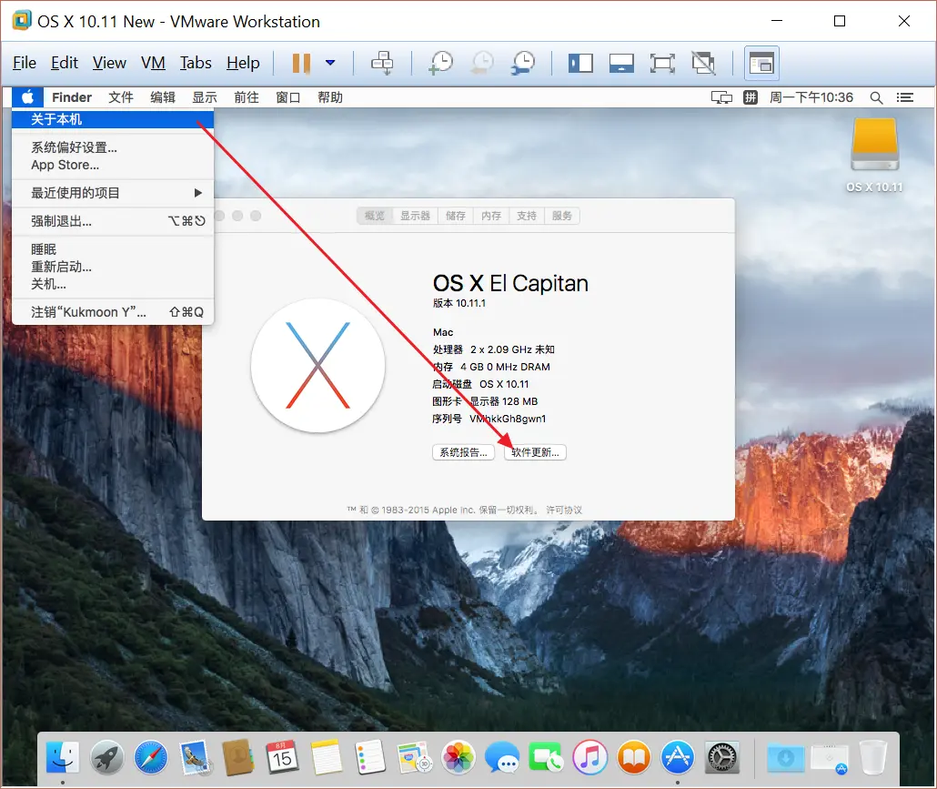Click the 软件更新 button
This screenshot has height=789, width=937.
coord(535,451)
